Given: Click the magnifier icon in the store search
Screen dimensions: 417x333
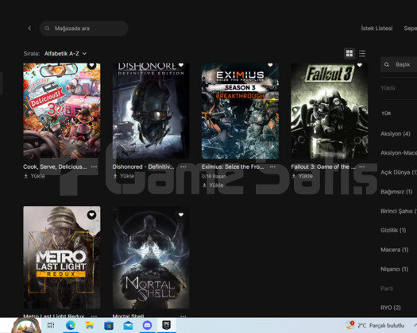Looking at the screenshot, I should coord(47,29).
